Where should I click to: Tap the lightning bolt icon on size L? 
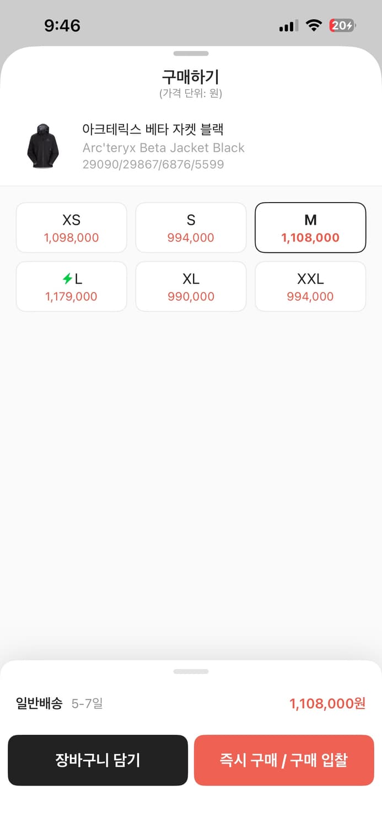67,279
